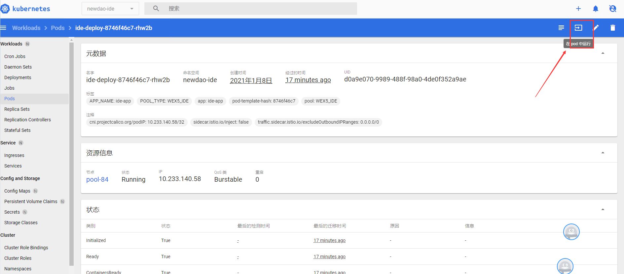Image resolution: width=624 pixels, height=274 pixels.
Task: Open the pool-84 node link
Action: (x=97, y=179)
